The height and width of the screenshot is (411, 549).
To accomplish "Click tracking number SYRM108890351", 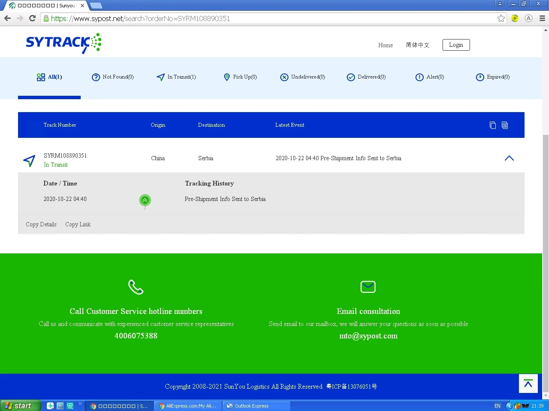I will tap(65, 155).
